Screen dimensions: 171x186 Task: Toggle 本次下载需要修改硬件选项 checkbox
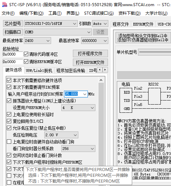9,80
